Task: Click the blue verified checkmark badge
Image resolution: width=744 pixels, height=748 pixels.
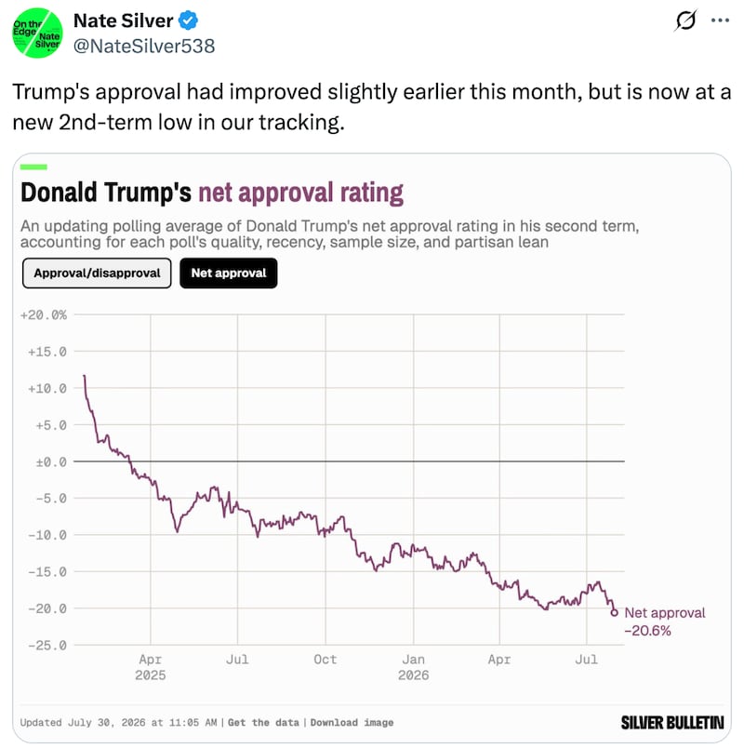Action: tap(189, 20)
